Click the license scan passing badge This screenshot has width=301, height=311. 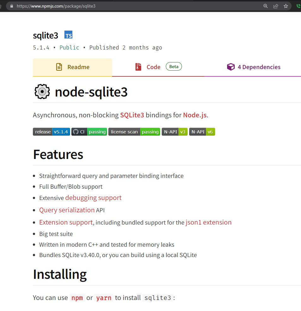click(134, 132)
